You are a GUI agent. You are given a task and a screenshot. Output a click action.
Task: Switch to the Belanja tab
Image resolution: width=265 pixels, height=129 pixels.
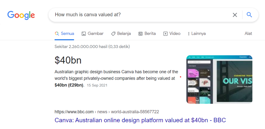(121, 34)
